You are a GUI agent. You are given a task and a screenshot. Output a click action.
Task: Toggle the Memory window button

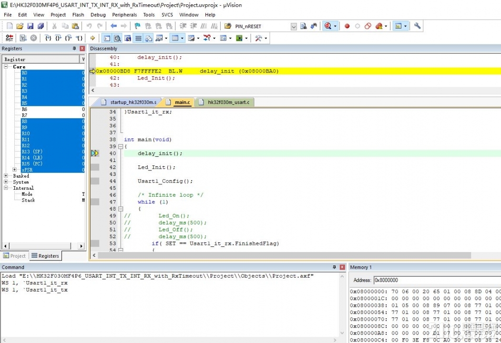(175, 38)
